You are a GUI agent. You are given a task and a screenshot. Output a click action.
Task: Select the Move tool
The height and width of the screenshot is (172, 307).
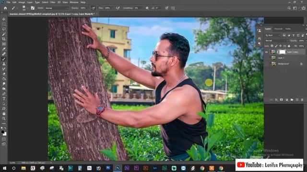point(4,19)
